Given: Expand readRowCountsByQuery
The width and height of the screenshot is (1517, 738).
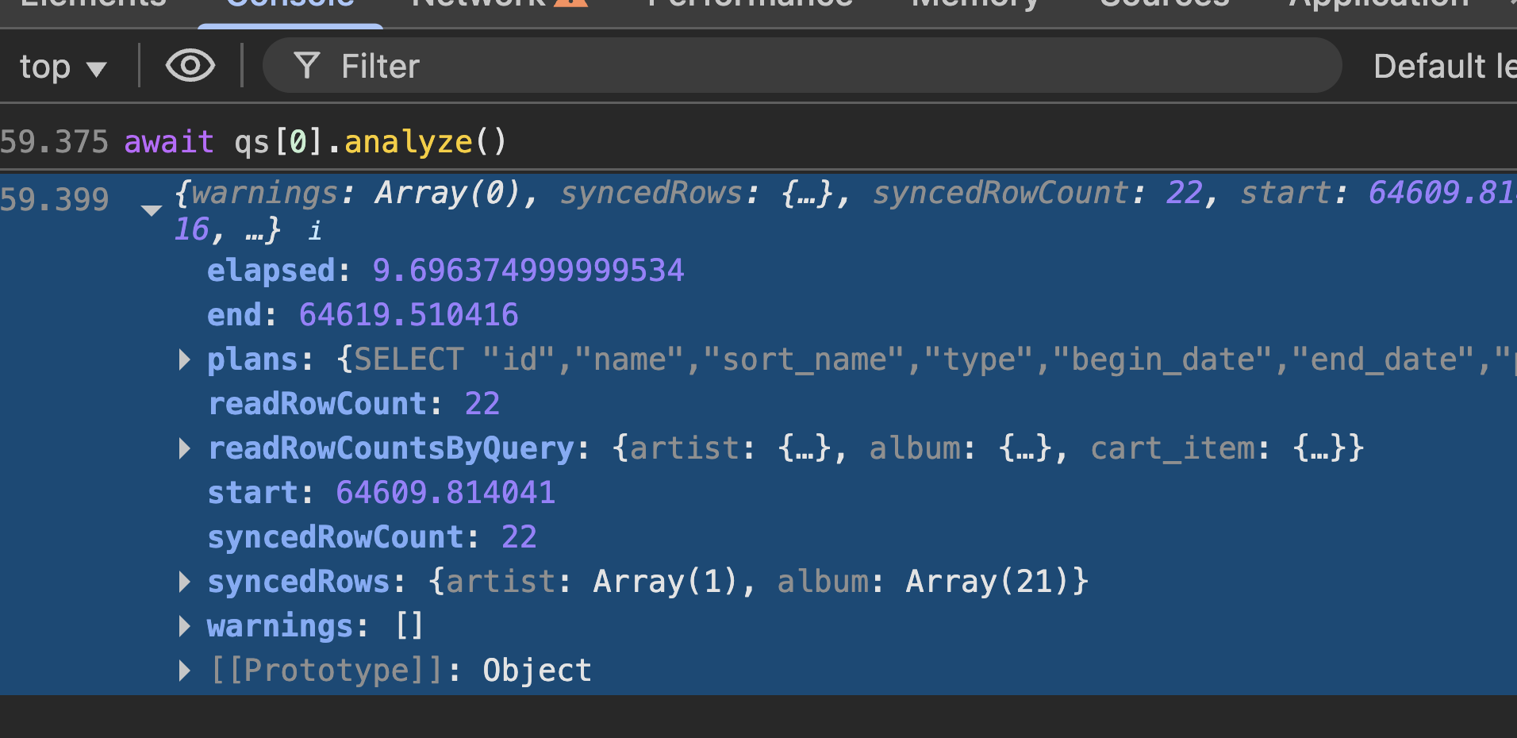Looking at the screenshot, I should coord(184,448).
